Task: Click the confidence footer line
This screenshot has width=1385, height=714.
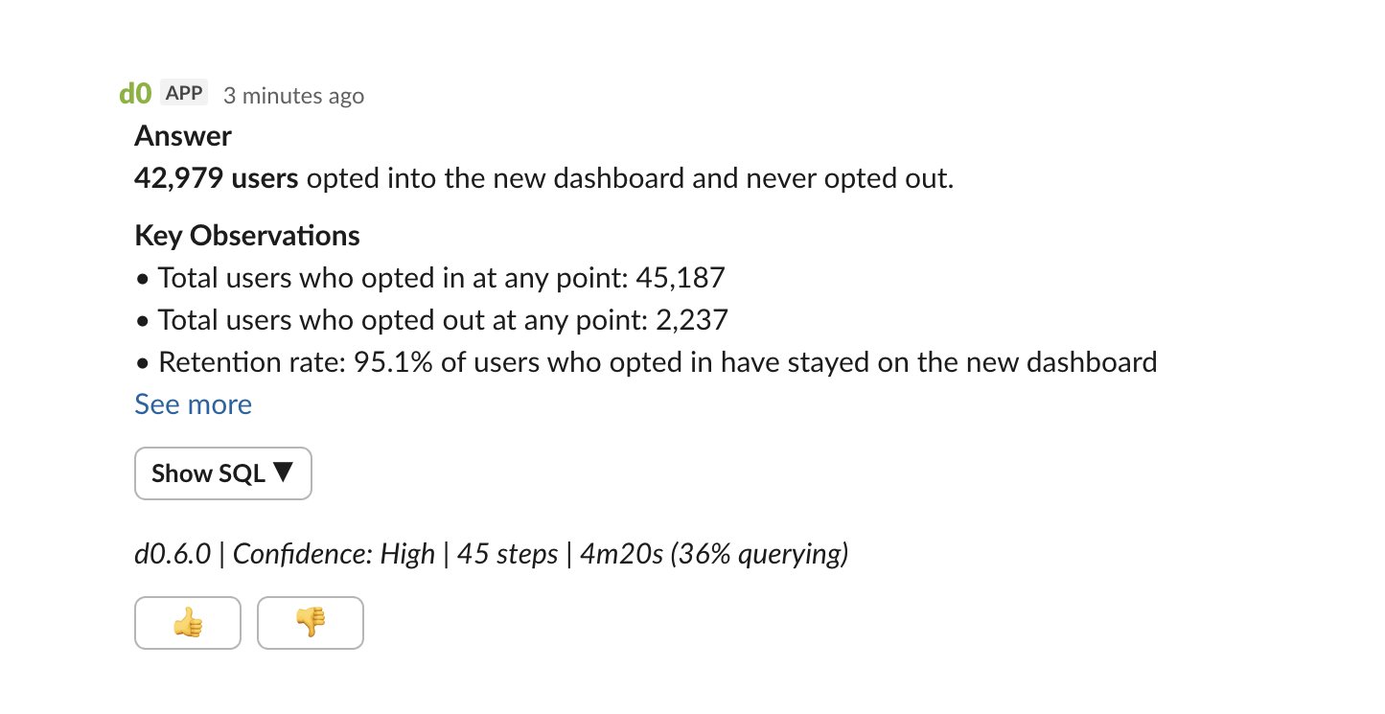Action: tap(490, 553)
